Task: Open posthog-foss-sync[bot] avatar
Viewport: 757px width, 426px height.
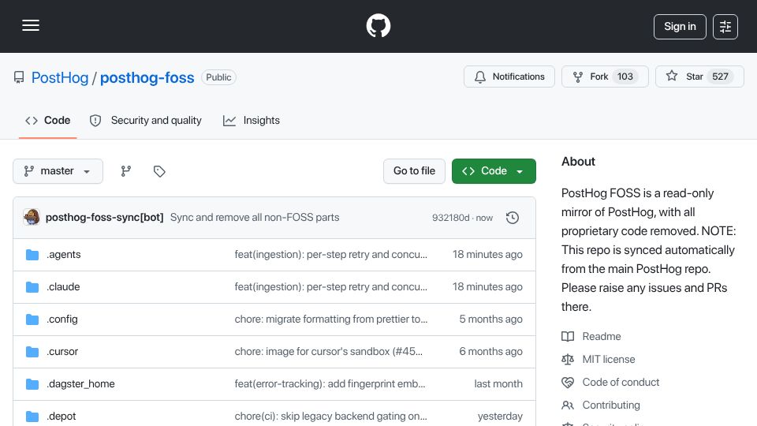Action: click(x=32, y=218)
